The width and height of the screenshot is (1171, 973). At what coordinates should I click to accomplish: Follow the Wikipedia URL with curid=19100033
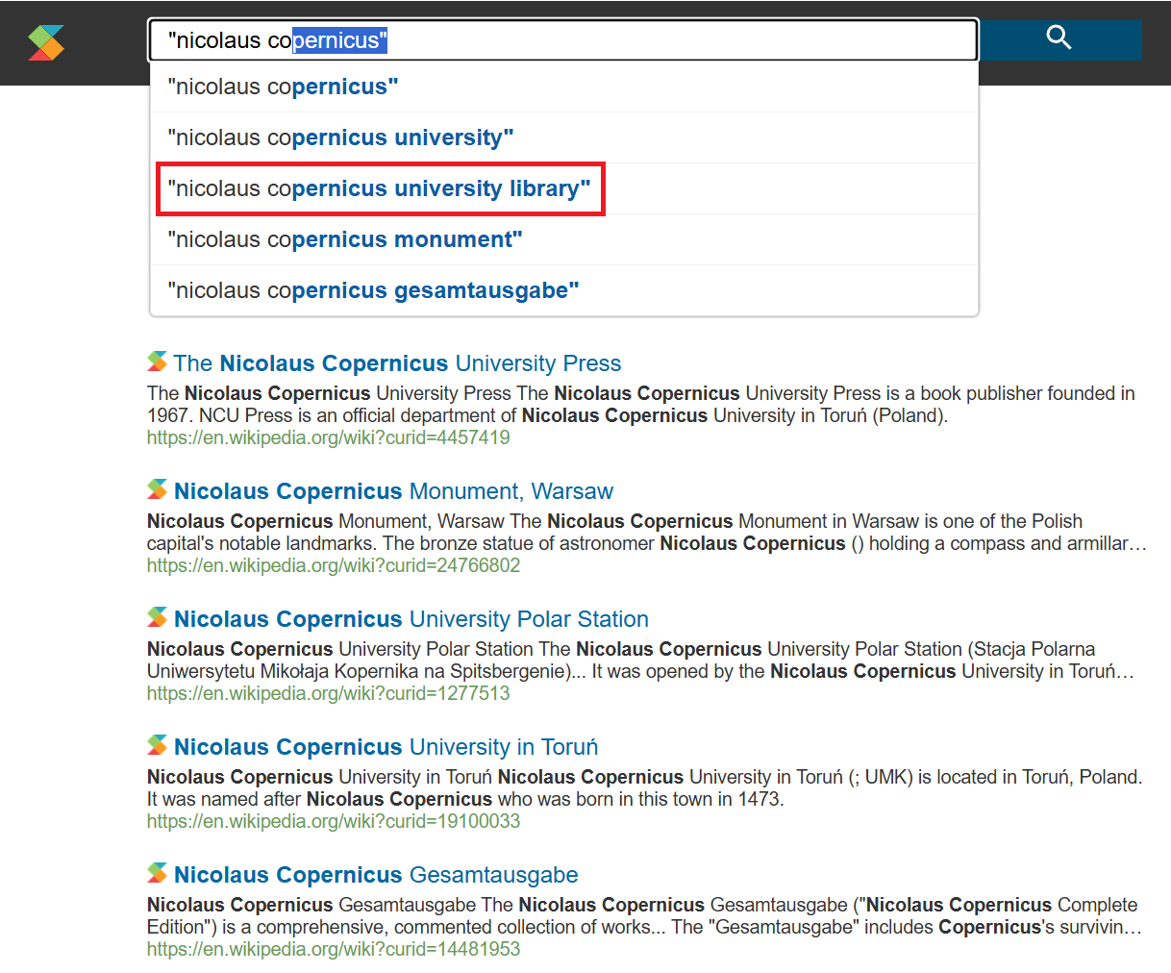coord(333,821)
